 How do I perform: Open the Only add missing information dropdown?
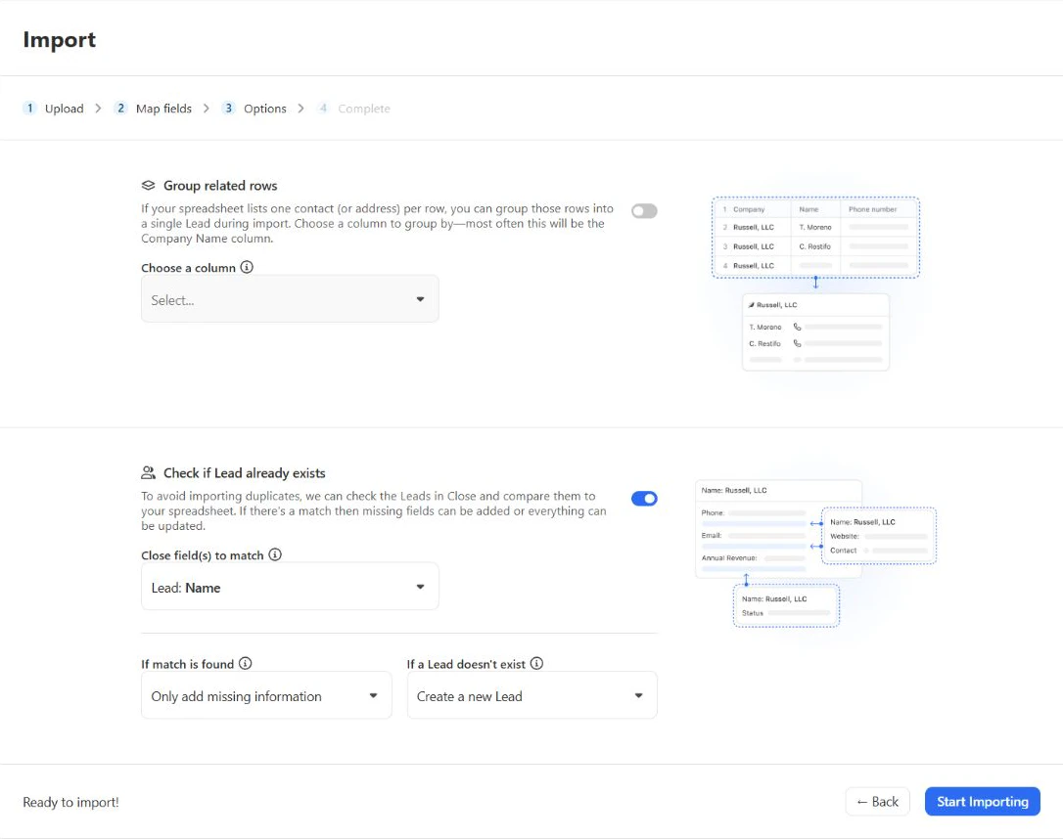point(266,695)
